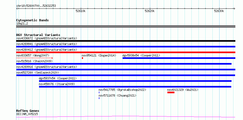
Task: Select the 18q21.2 band label
Action: tap(22, 24)
